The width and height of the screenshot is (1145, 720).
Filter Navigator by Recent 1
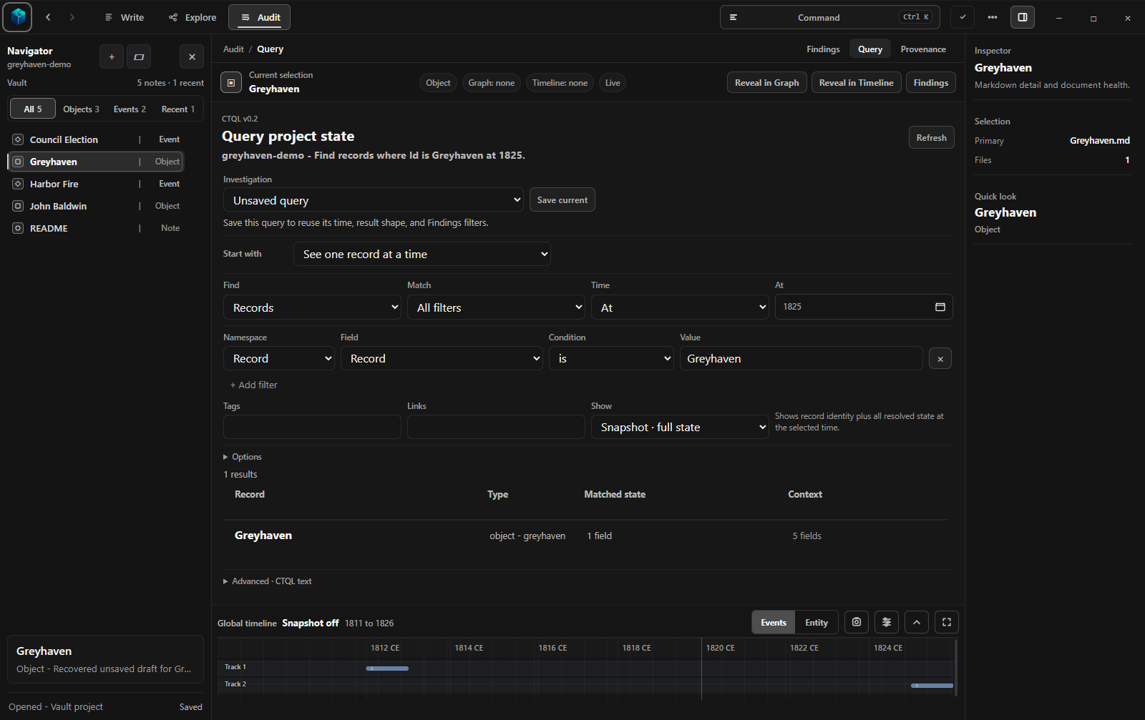pos(178,109)
